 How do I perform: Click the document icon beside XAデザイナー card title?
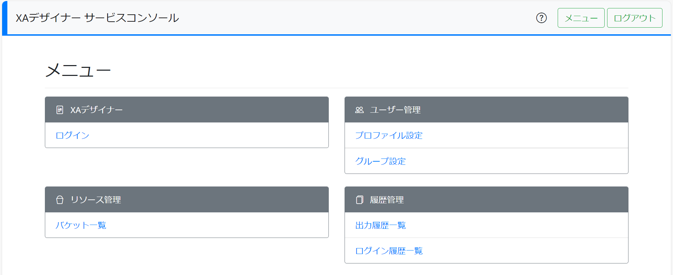[60, 110]
